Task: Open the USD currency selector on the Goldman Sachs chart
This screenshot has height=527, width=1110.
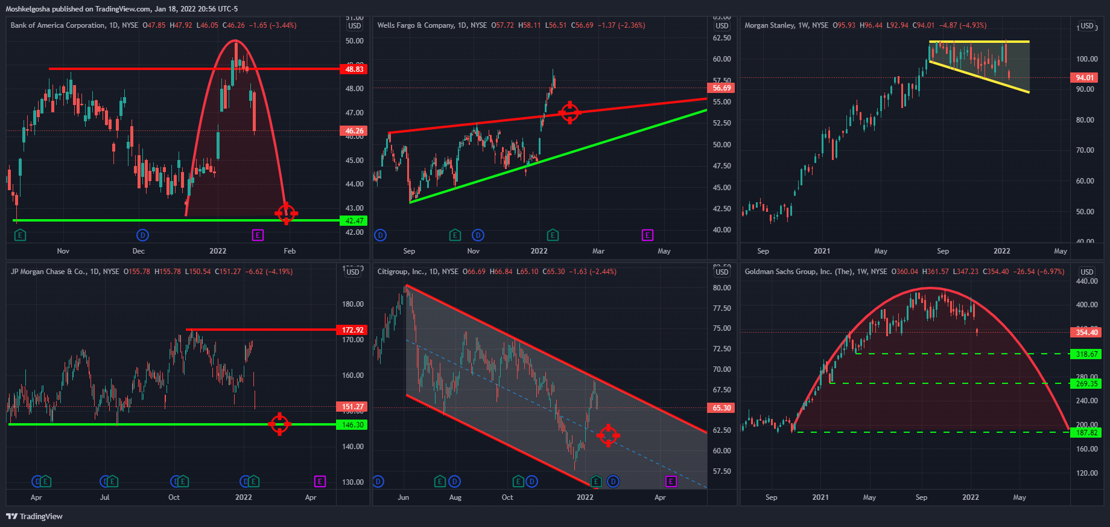Action: click(x=1087, y=272)
